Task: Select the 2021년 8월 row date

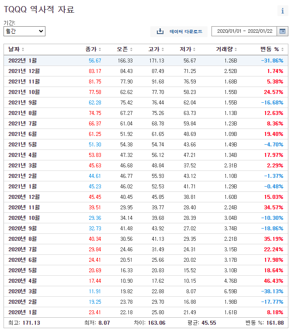Action: [x=23, y=113]
